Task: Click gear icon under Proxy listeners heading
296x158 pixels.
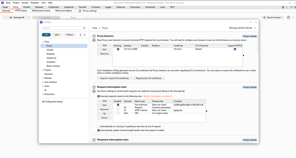Action: pos(94,40)
